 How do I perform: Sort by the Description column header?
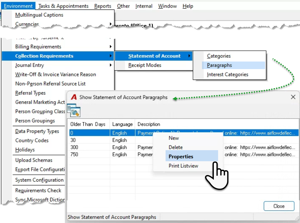pos(217,124)
